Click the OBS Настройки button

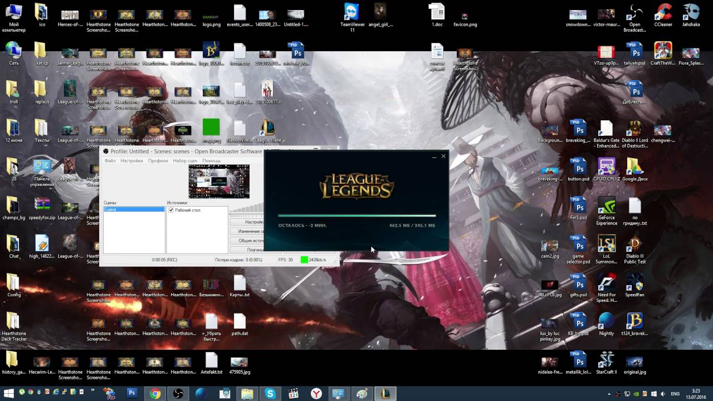(x=247, y=222)
